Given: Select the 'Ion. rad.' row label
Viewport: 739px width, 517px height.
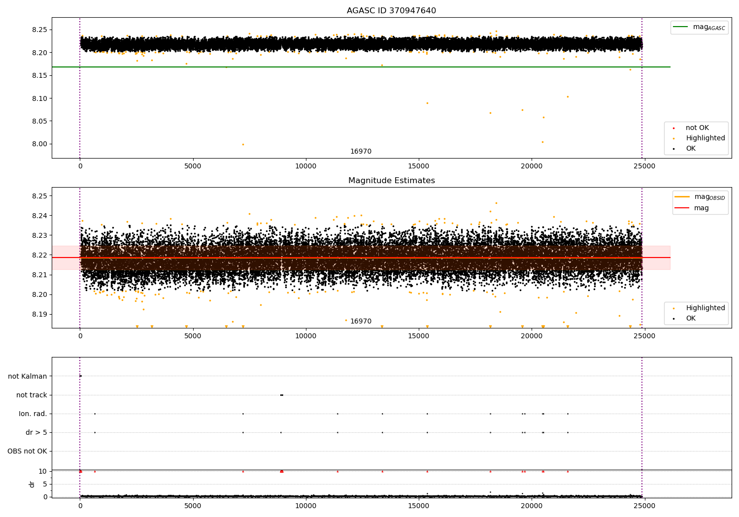Looking at the screenshot, I should (x=33, y=414).
